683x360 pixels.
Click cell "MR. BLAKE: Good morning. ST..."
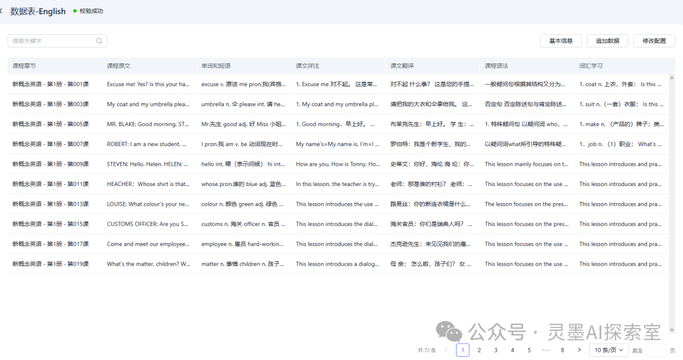[x=148, y=124]
